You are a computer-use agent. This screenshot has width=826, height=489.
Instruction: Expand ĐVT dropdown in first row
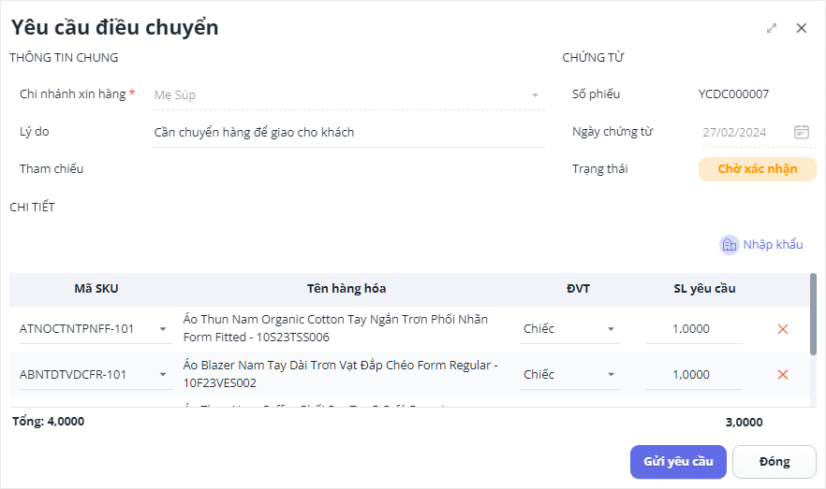pos(612,329)
